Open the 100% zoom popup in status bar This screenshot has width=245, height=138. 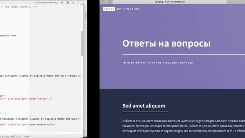[x=27, y=136]
